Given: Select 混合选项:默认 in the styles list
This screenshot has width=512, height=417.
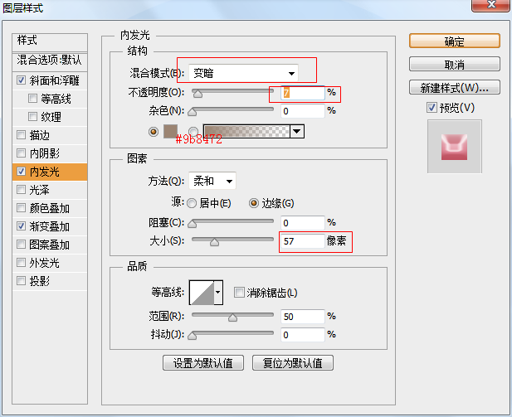Looking at the screenshot, I should pyautogui.click(x=50, y=61).
